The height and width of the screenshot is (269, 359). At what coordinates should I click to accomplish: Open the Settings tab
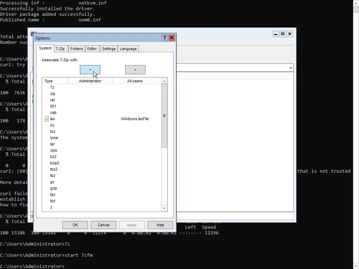tap(109, 49)
